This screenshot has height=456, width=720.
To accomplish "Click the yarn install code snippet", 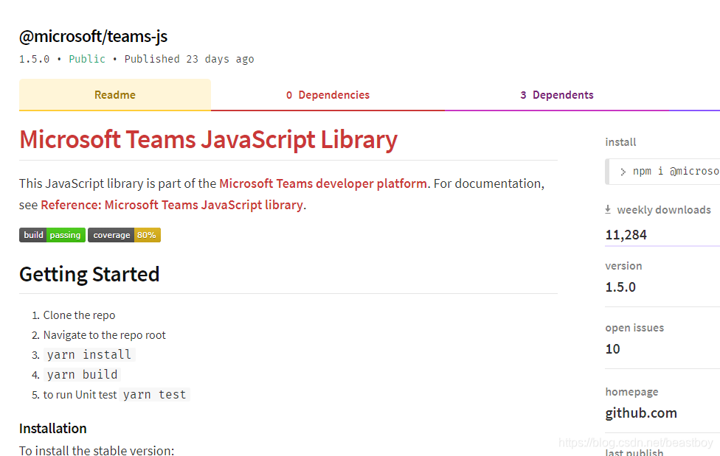I will coord(89,354).
